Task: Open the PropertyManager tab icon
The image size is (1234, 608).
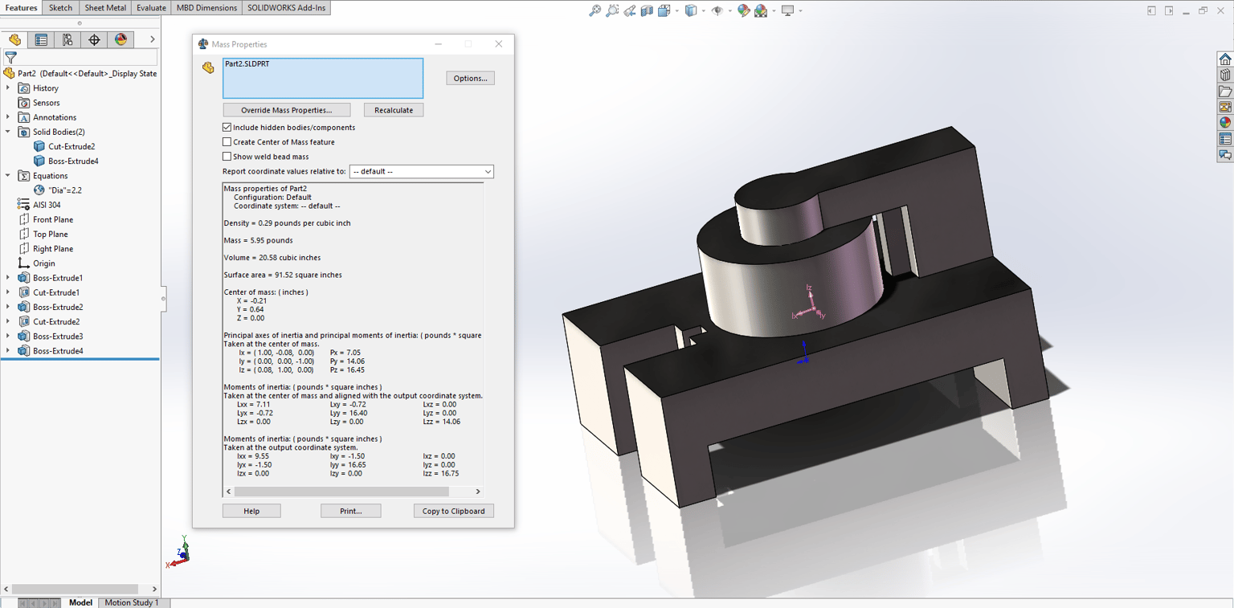Action: pyautogui.click(x=41, y=39)
